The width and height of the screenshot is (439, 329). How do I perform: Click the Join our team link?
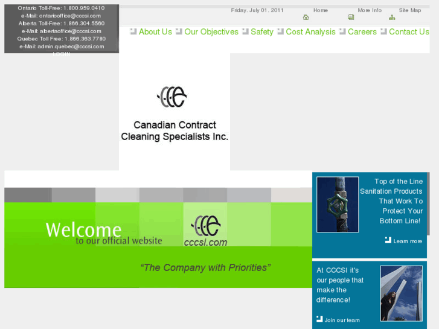tap(342, 320)
